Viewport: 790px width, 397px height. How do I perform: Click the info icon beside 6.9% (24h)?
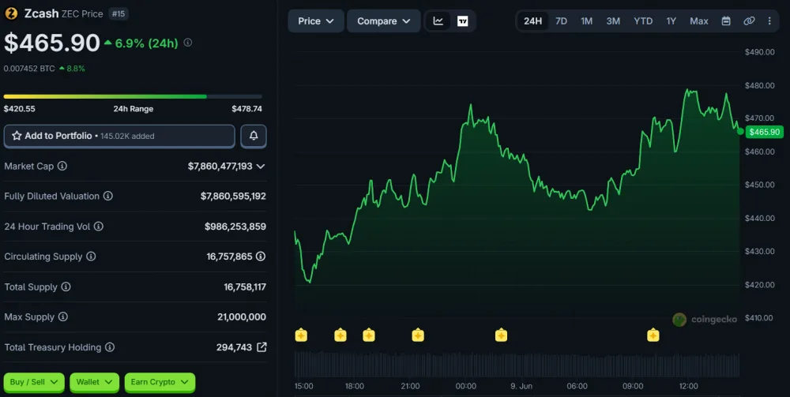188,43
